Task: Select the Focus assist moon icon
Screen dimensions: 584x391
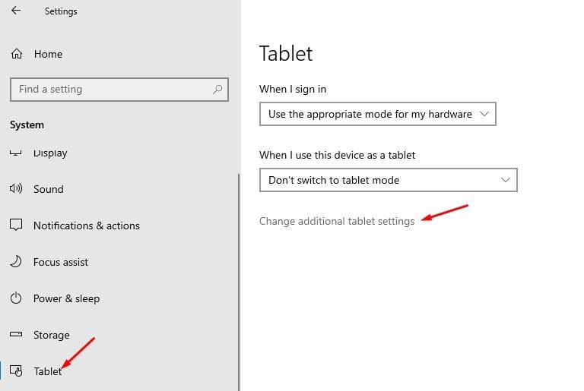Action: [x=16, y=261]
